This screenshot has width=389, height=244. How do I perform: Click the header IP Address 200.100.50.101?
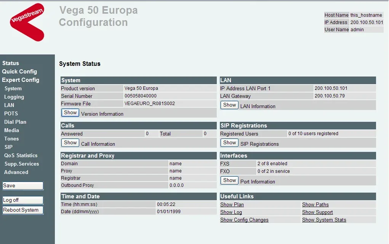click(x=367, y=22)
